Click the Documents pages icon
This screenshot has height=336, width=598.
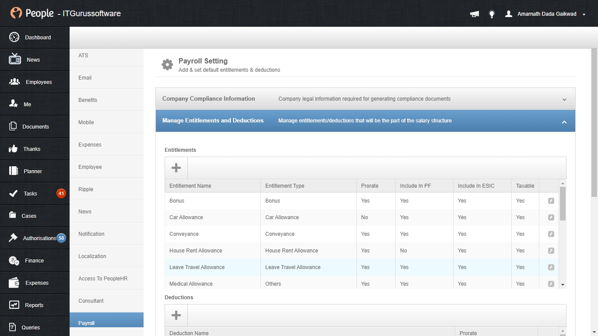click(13, 126)
